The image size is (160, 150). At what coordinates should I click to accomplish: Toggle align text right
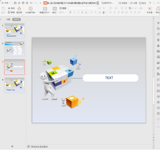pos(118,12)
